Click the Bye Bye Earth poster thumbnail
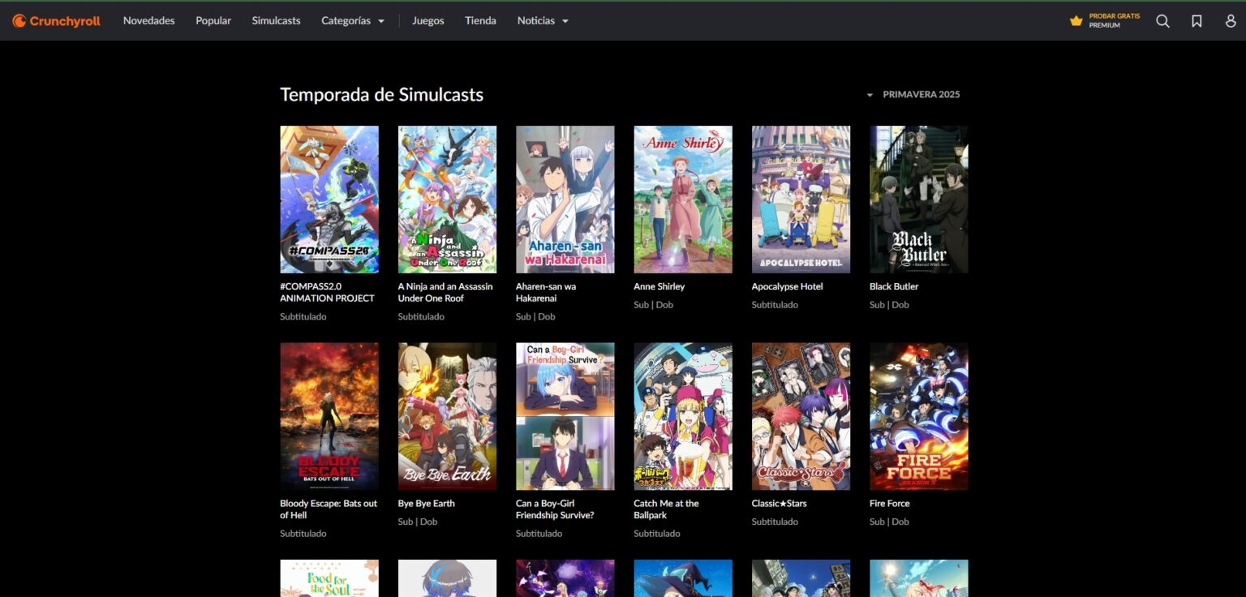1246x597 pixels. (x=447, y=416)
